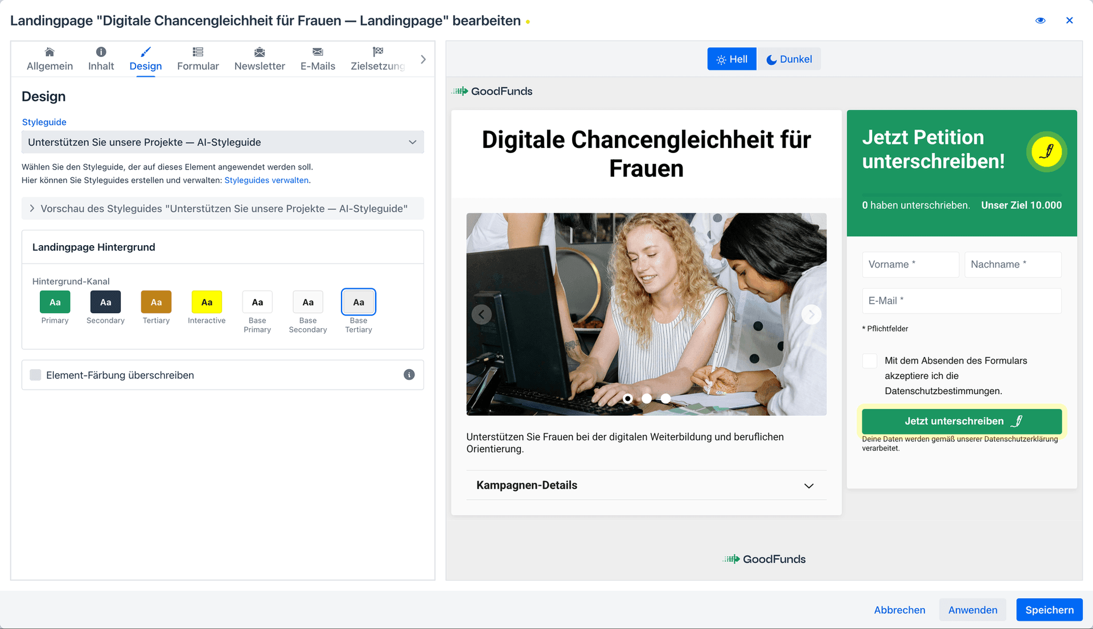
Task: Go to previous carousel image
Action: coord(482,314)
